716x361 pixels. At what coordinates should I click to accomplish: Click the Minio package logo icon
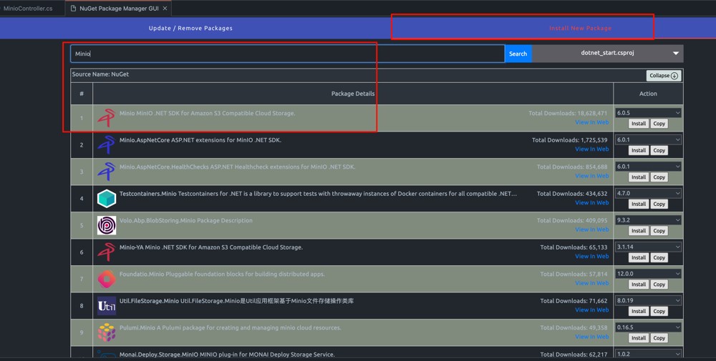click(106, 118)
